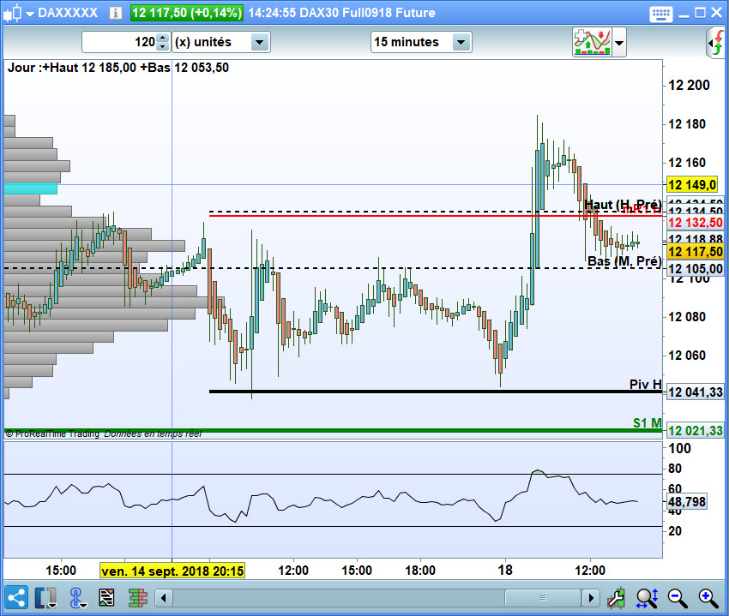Maximize the chart window
Viewport: 729px width, 616px height.
(700, 13)
